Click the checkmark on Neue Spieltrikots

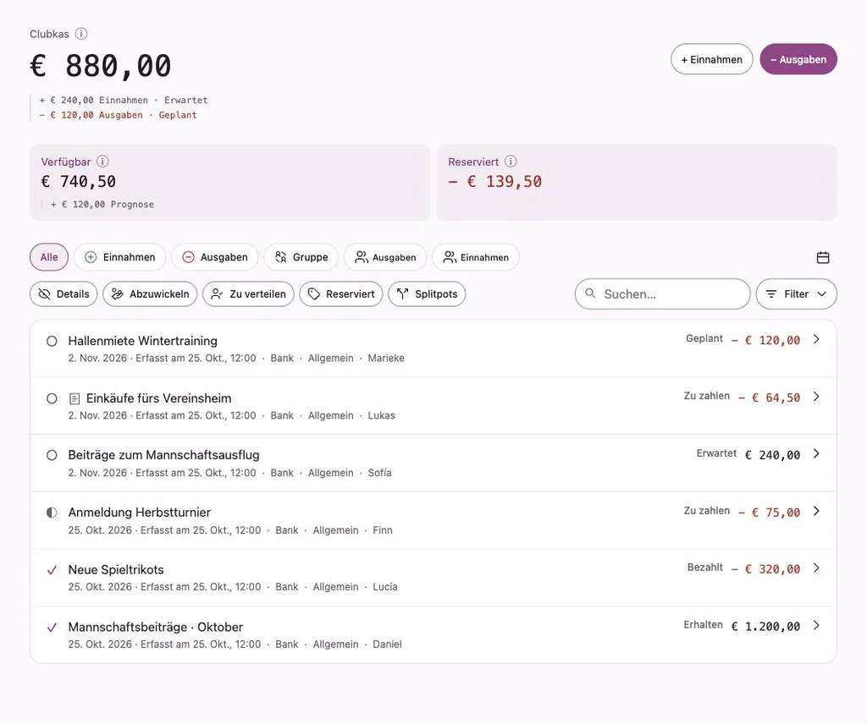pos(52,570)
